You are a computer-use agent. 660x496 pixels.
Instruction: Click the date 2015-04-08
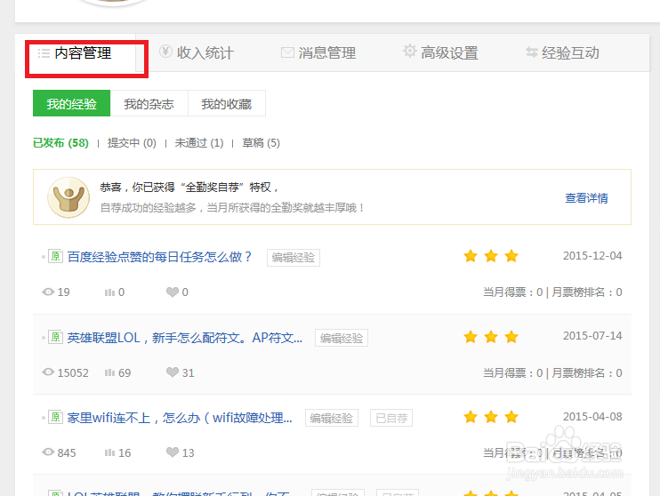click(592, 417)
